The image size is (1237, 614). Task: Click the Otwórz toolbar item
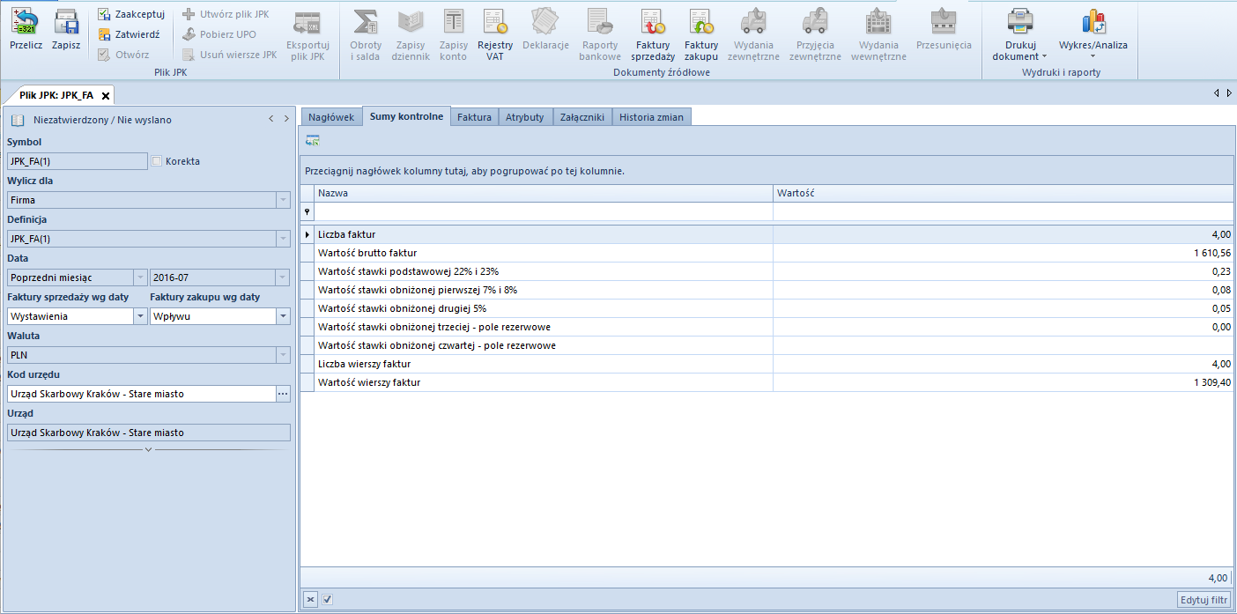click(123, 55)
